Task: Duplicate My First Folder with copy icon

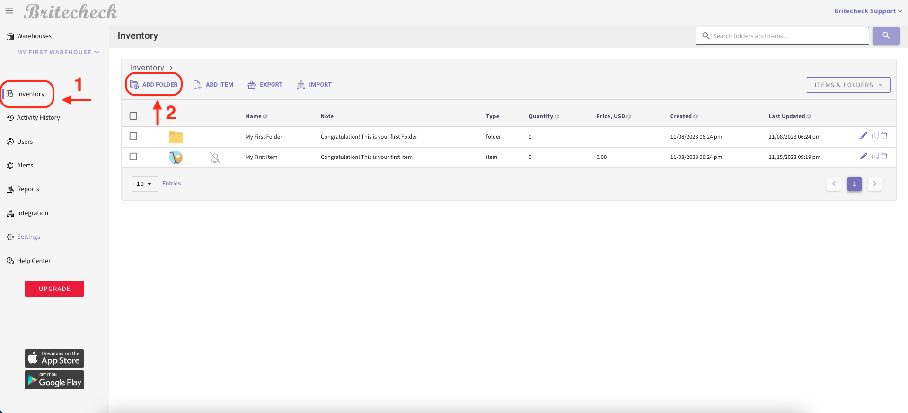Action: tap(875, 136)
